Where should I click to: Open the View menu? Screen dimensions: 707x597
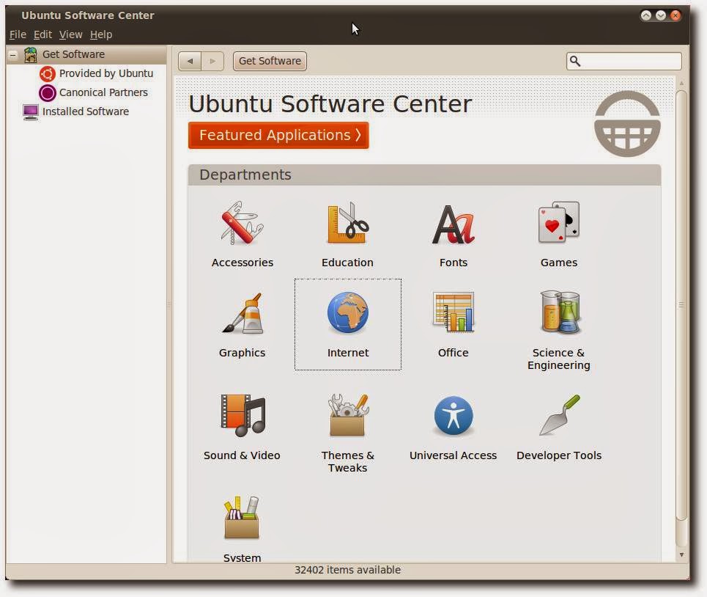[70, 34]
